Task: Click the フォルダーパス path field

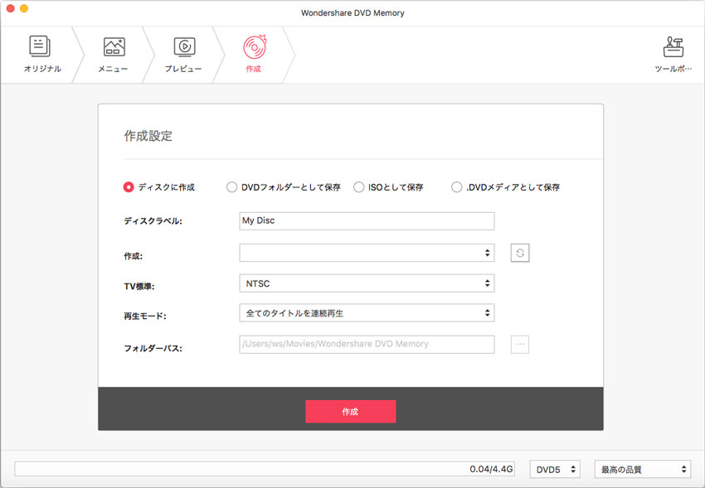Action: click(367, 345)
